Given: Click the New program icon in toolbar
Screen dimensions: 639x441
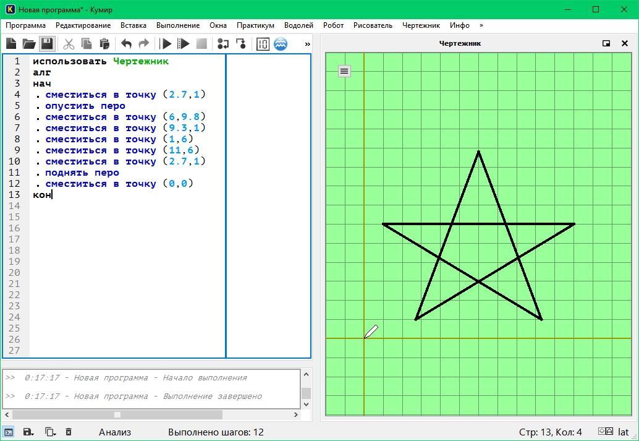Looking at the screenshot, I should click(11, 44).
